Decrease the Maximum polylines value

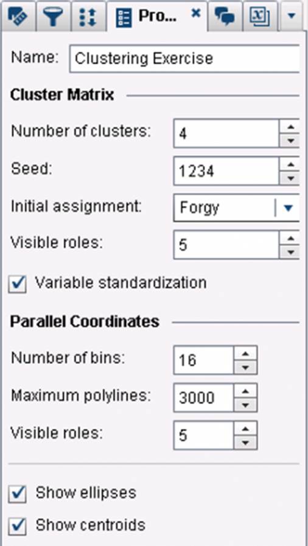246,405
